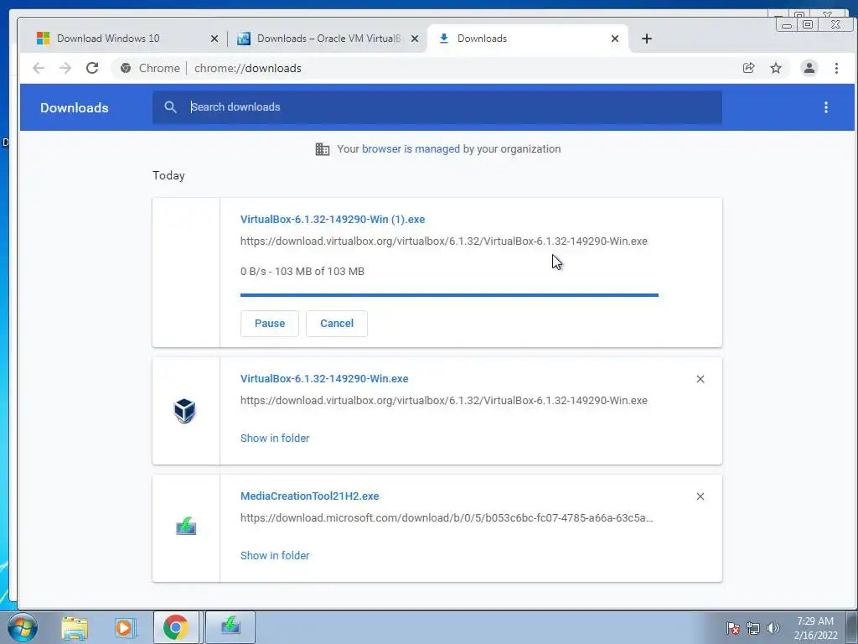This screenshot has width=858, height=644.
Task: Click the browser forward arrow
Action: tap(65, 68)
